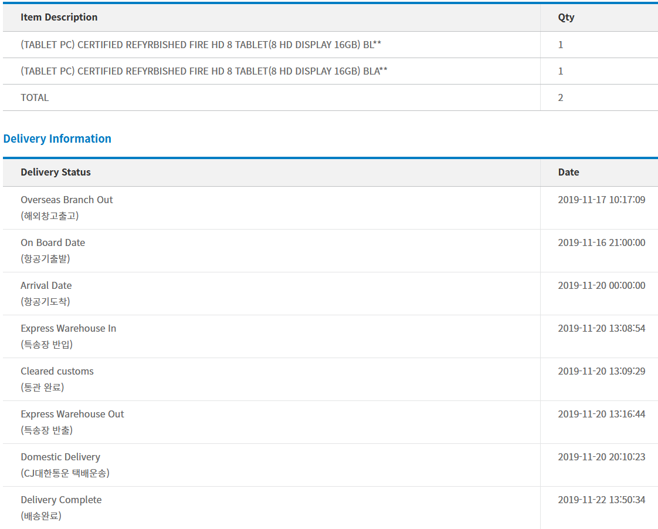
Task: Select the date '2019-11-20 00:00:00'
Action: (602, 286)
